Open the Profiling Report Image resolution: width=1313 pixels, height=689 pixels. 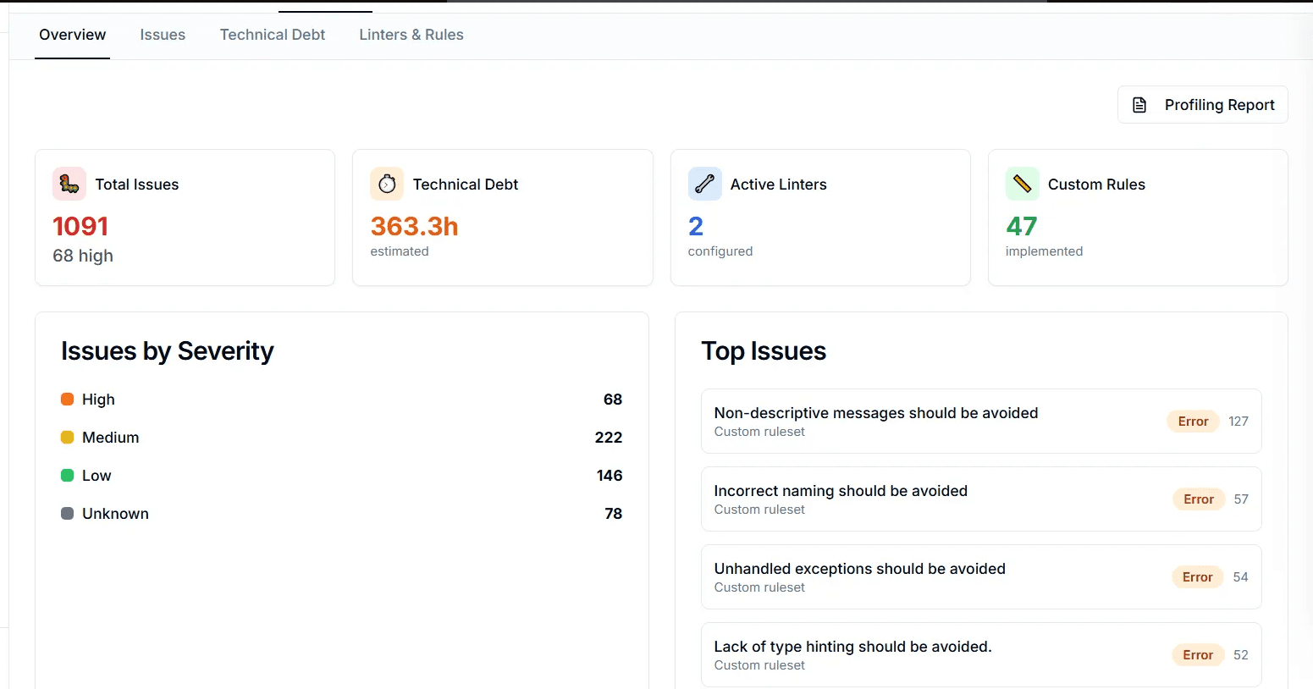[x=1202, y=104]
